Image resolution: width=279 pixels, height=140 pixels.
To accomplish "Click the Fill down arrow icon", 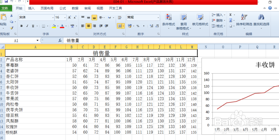I will (x=231, y=20).
